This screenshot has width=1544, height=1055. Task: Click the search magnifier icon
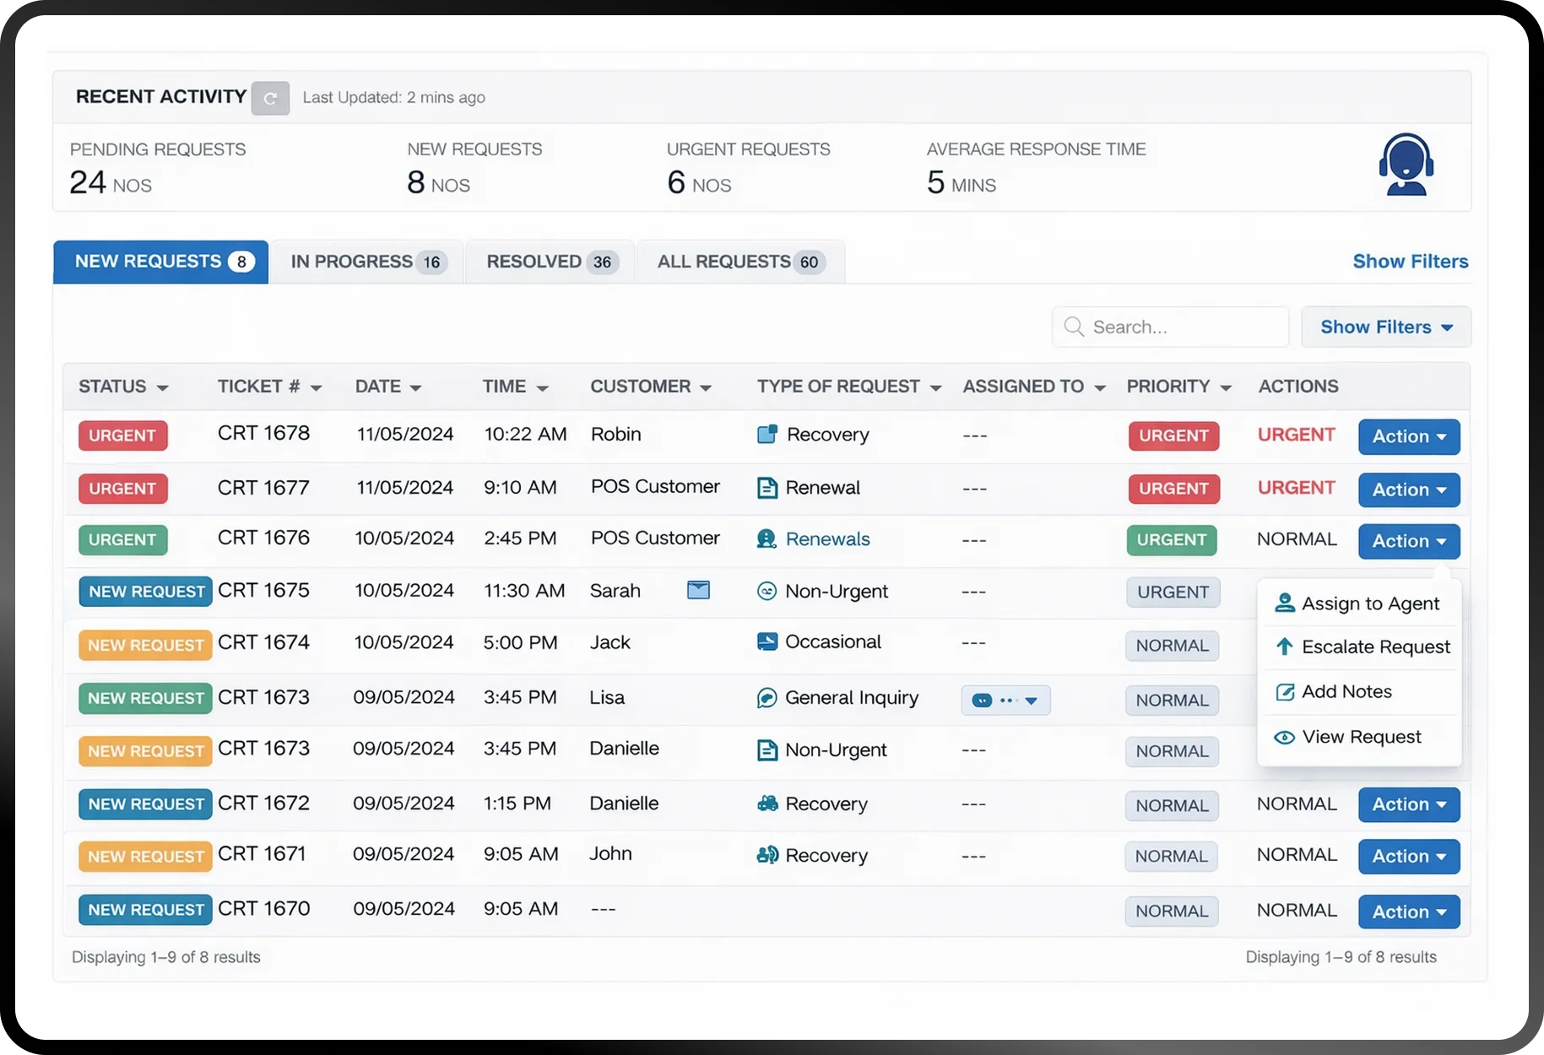point(1074,327)
